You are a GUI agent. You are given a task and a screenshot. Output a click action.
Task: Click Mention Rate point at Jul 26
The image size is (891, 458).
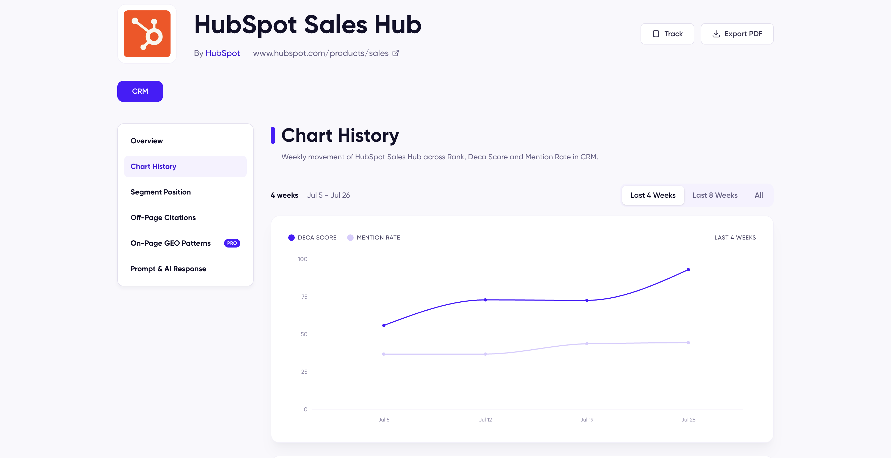[688, 343]
